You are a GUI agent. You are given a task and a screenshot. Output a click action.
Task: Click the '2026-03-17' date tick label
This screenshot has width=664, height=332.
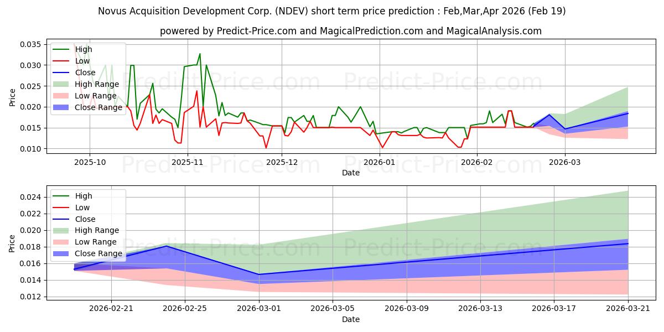(x=554, y=309)
